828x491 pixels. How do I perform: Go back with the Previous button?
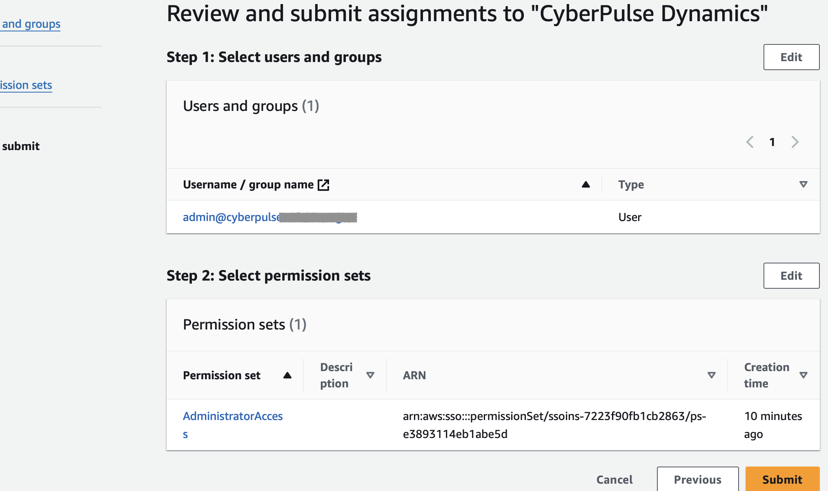pos(697,479)
